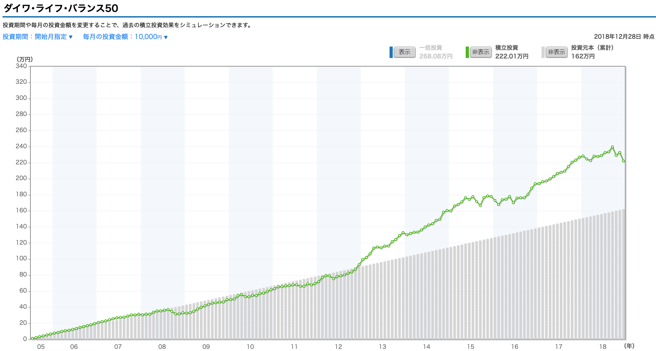This screenshot has height=351, width=656.
Task: Click the 積立投資 legend label
Action: [507, 48]
